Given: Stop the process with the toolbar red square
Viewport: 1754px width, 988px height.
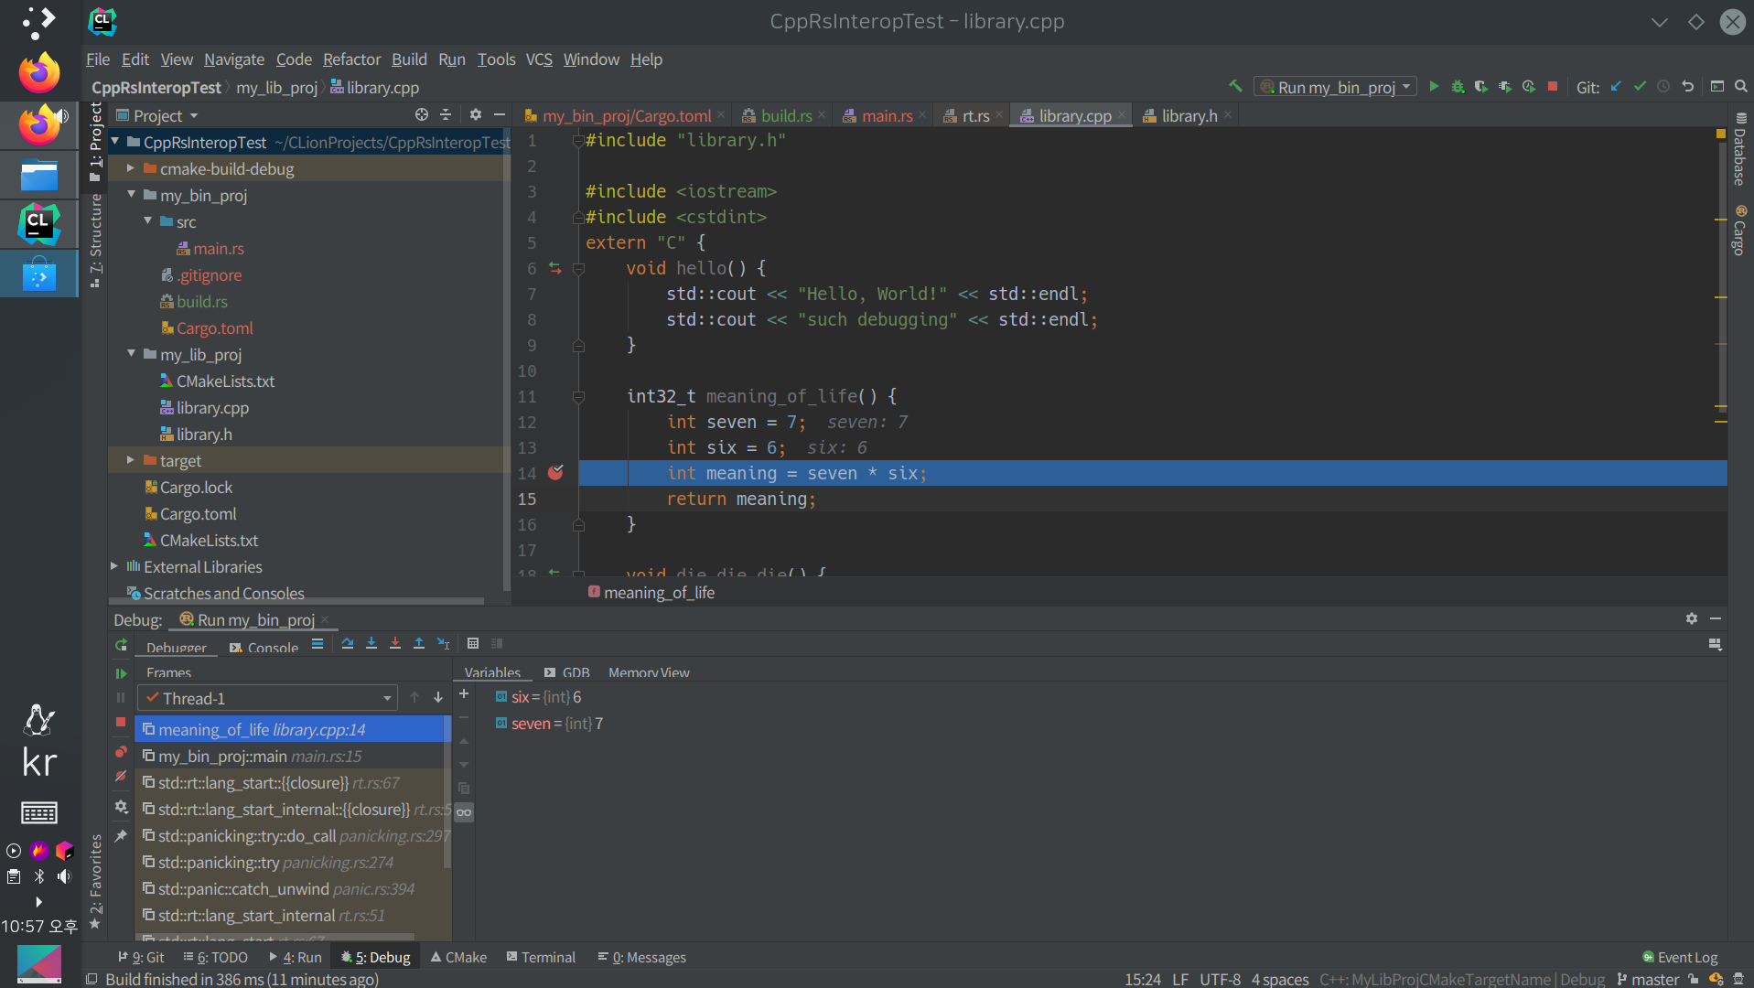Looking at the screenshot, I should tap(1553, 86).
